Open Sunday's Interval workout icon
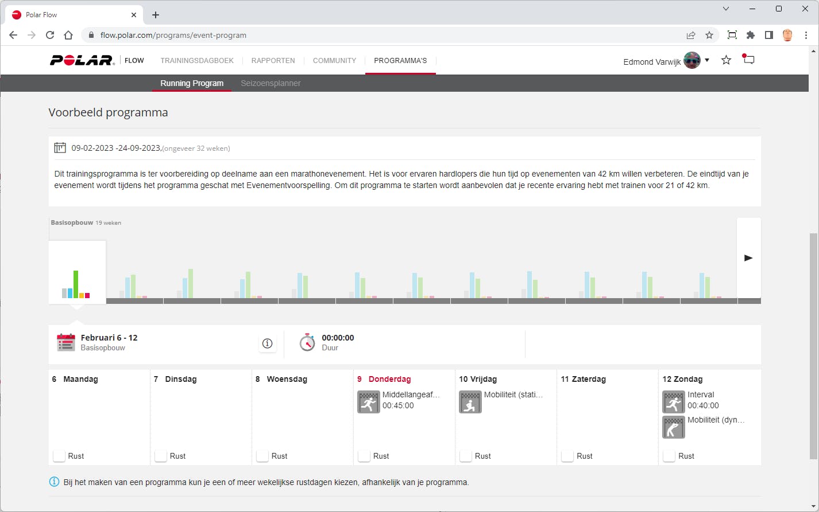Image resolution: width=819 pixels, height=512 pixels. click(674, 402)
